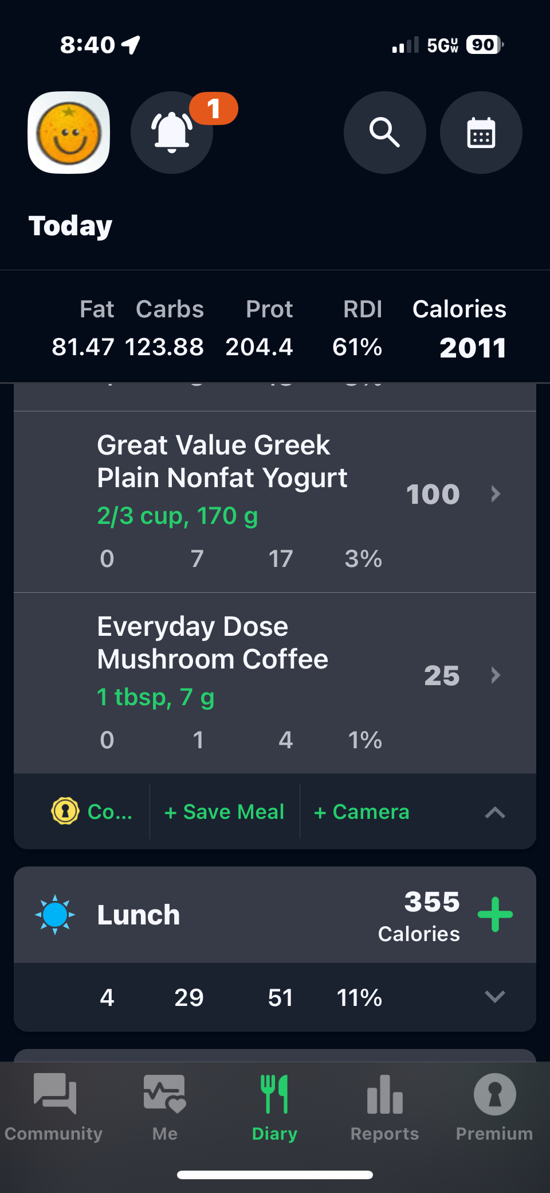Open Mushroom Coffee entry chevron

tap(496, 675)
